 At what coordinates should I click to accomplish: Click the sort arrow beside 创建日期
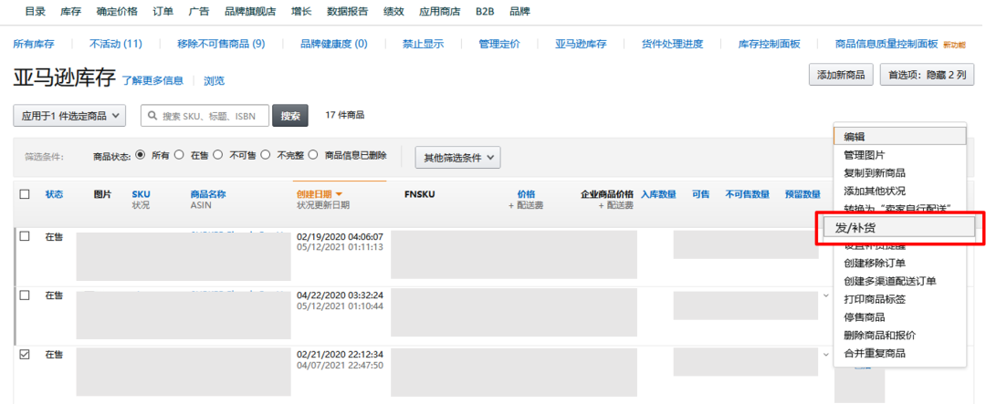[340, 194]
